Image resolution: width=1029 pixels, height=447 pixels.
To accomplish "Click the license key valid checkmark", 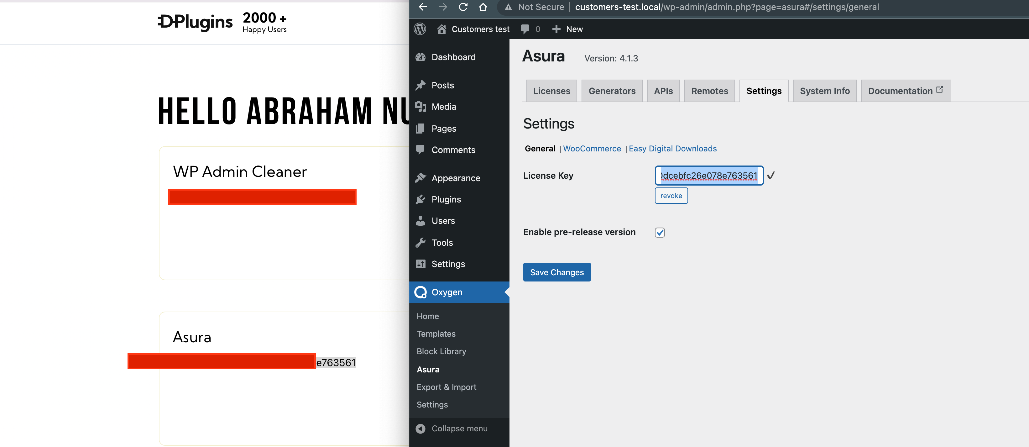I will click(771, 175).
